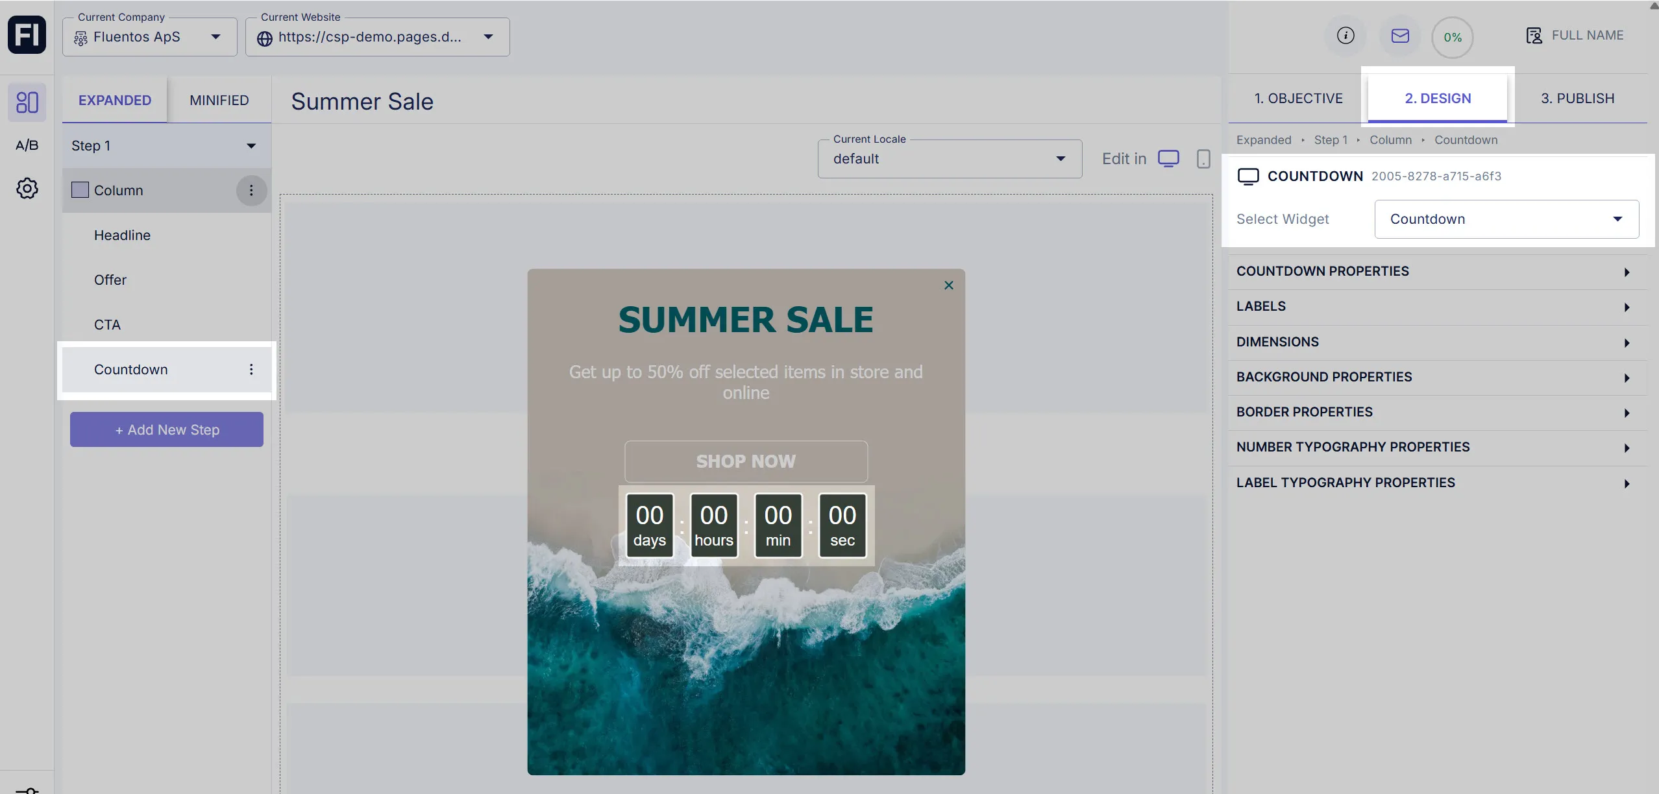Open the 3. PUBLISH tab

coord(1577,98)
